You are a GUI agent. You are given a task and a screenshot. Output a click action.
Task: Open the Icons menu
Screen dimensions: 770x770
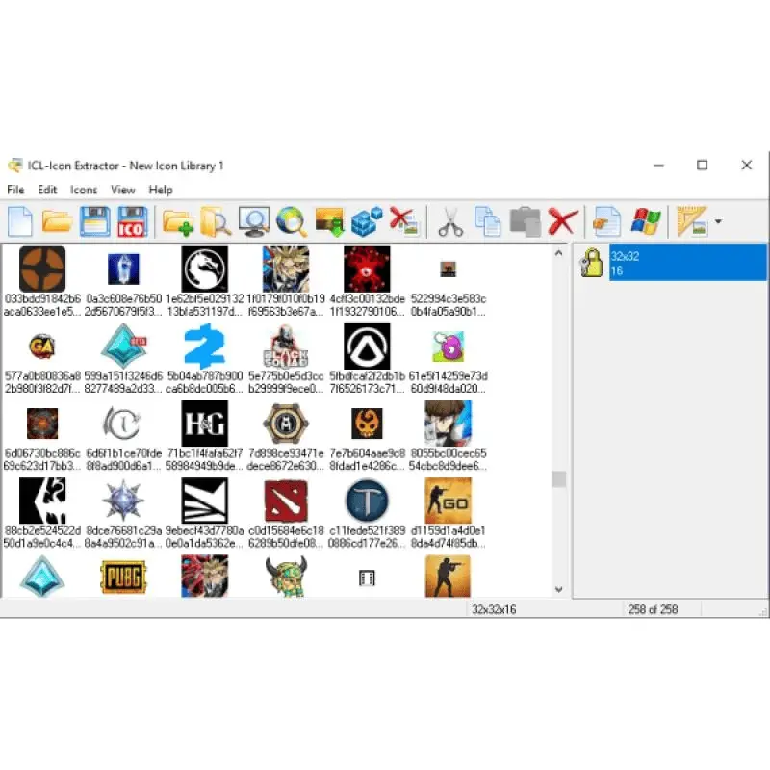[84, 190]
